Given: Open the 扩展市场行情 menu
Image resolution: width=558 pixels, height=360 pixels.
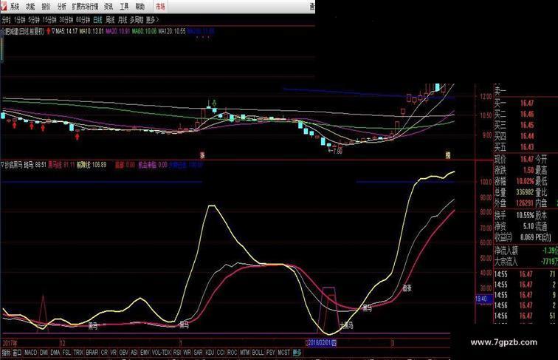Looking at the screenshot, I should coord(85,7).
